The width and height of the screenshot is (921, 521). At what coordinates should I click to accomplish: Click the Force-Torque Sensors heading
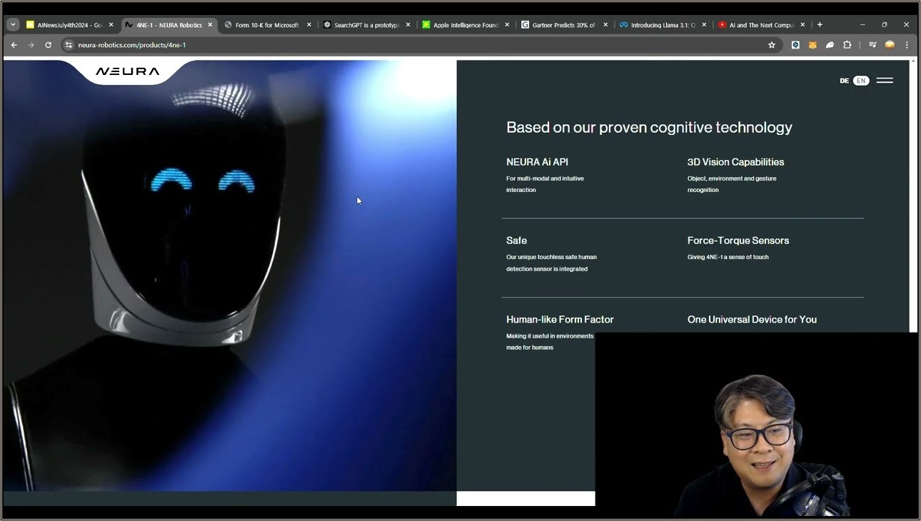738,241
